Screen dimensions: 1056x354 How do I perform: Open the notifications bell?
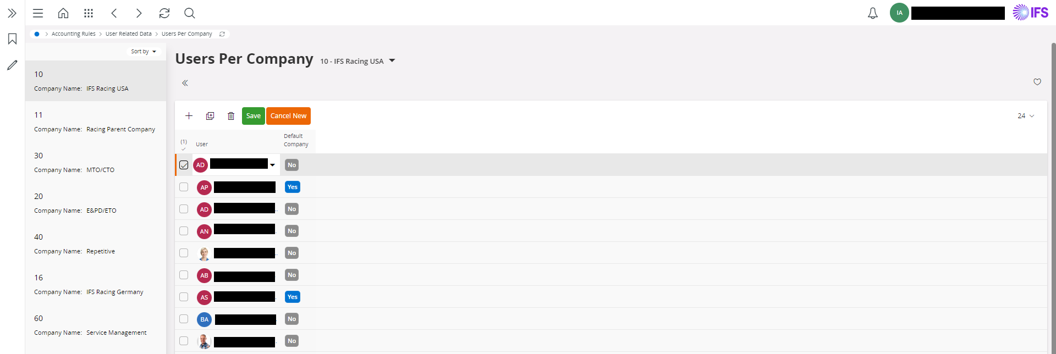(x=873, y=13)
